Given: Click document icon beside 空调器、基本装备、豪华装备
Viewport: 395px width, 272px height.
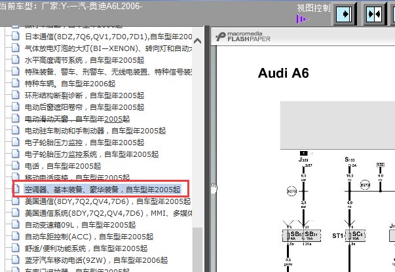Looking at the screenshot, I should tap(16, 190).
